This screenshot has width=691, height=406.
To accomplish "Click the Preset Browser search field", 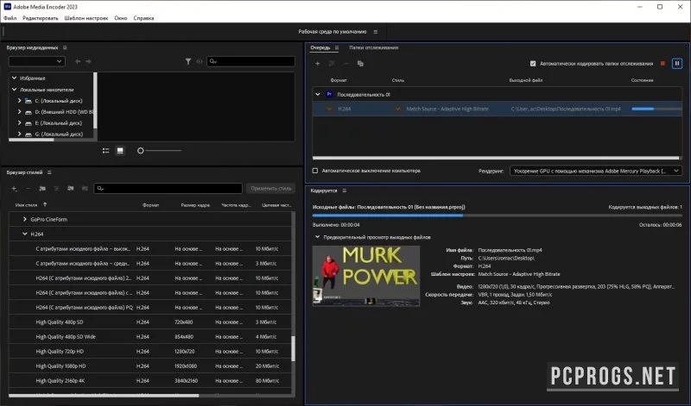I will pos(168,188).
